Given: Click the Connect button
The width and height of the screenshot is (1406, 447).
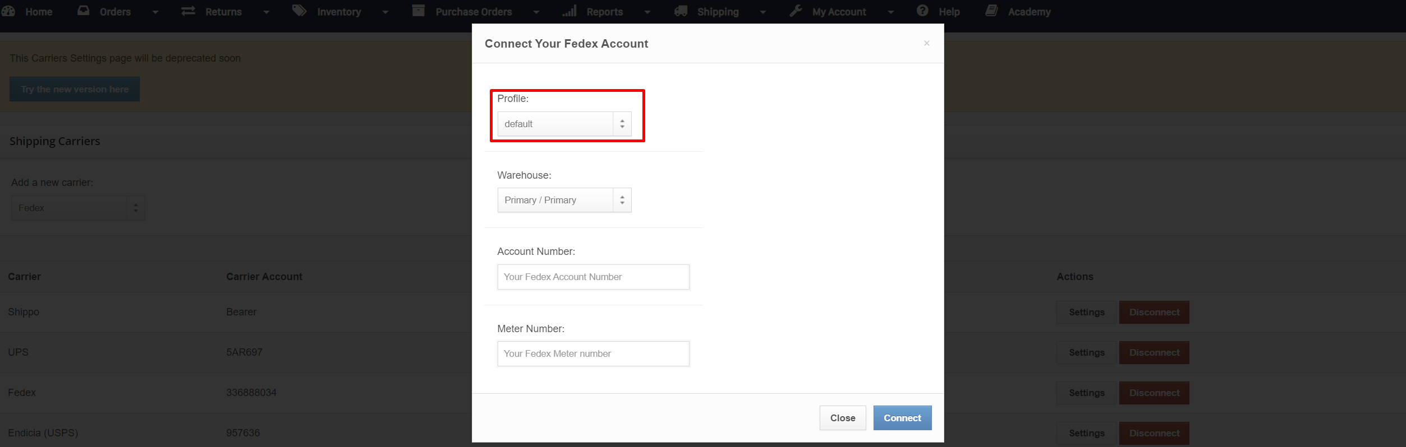Looking at the screenshot, I should coord(902,418).
